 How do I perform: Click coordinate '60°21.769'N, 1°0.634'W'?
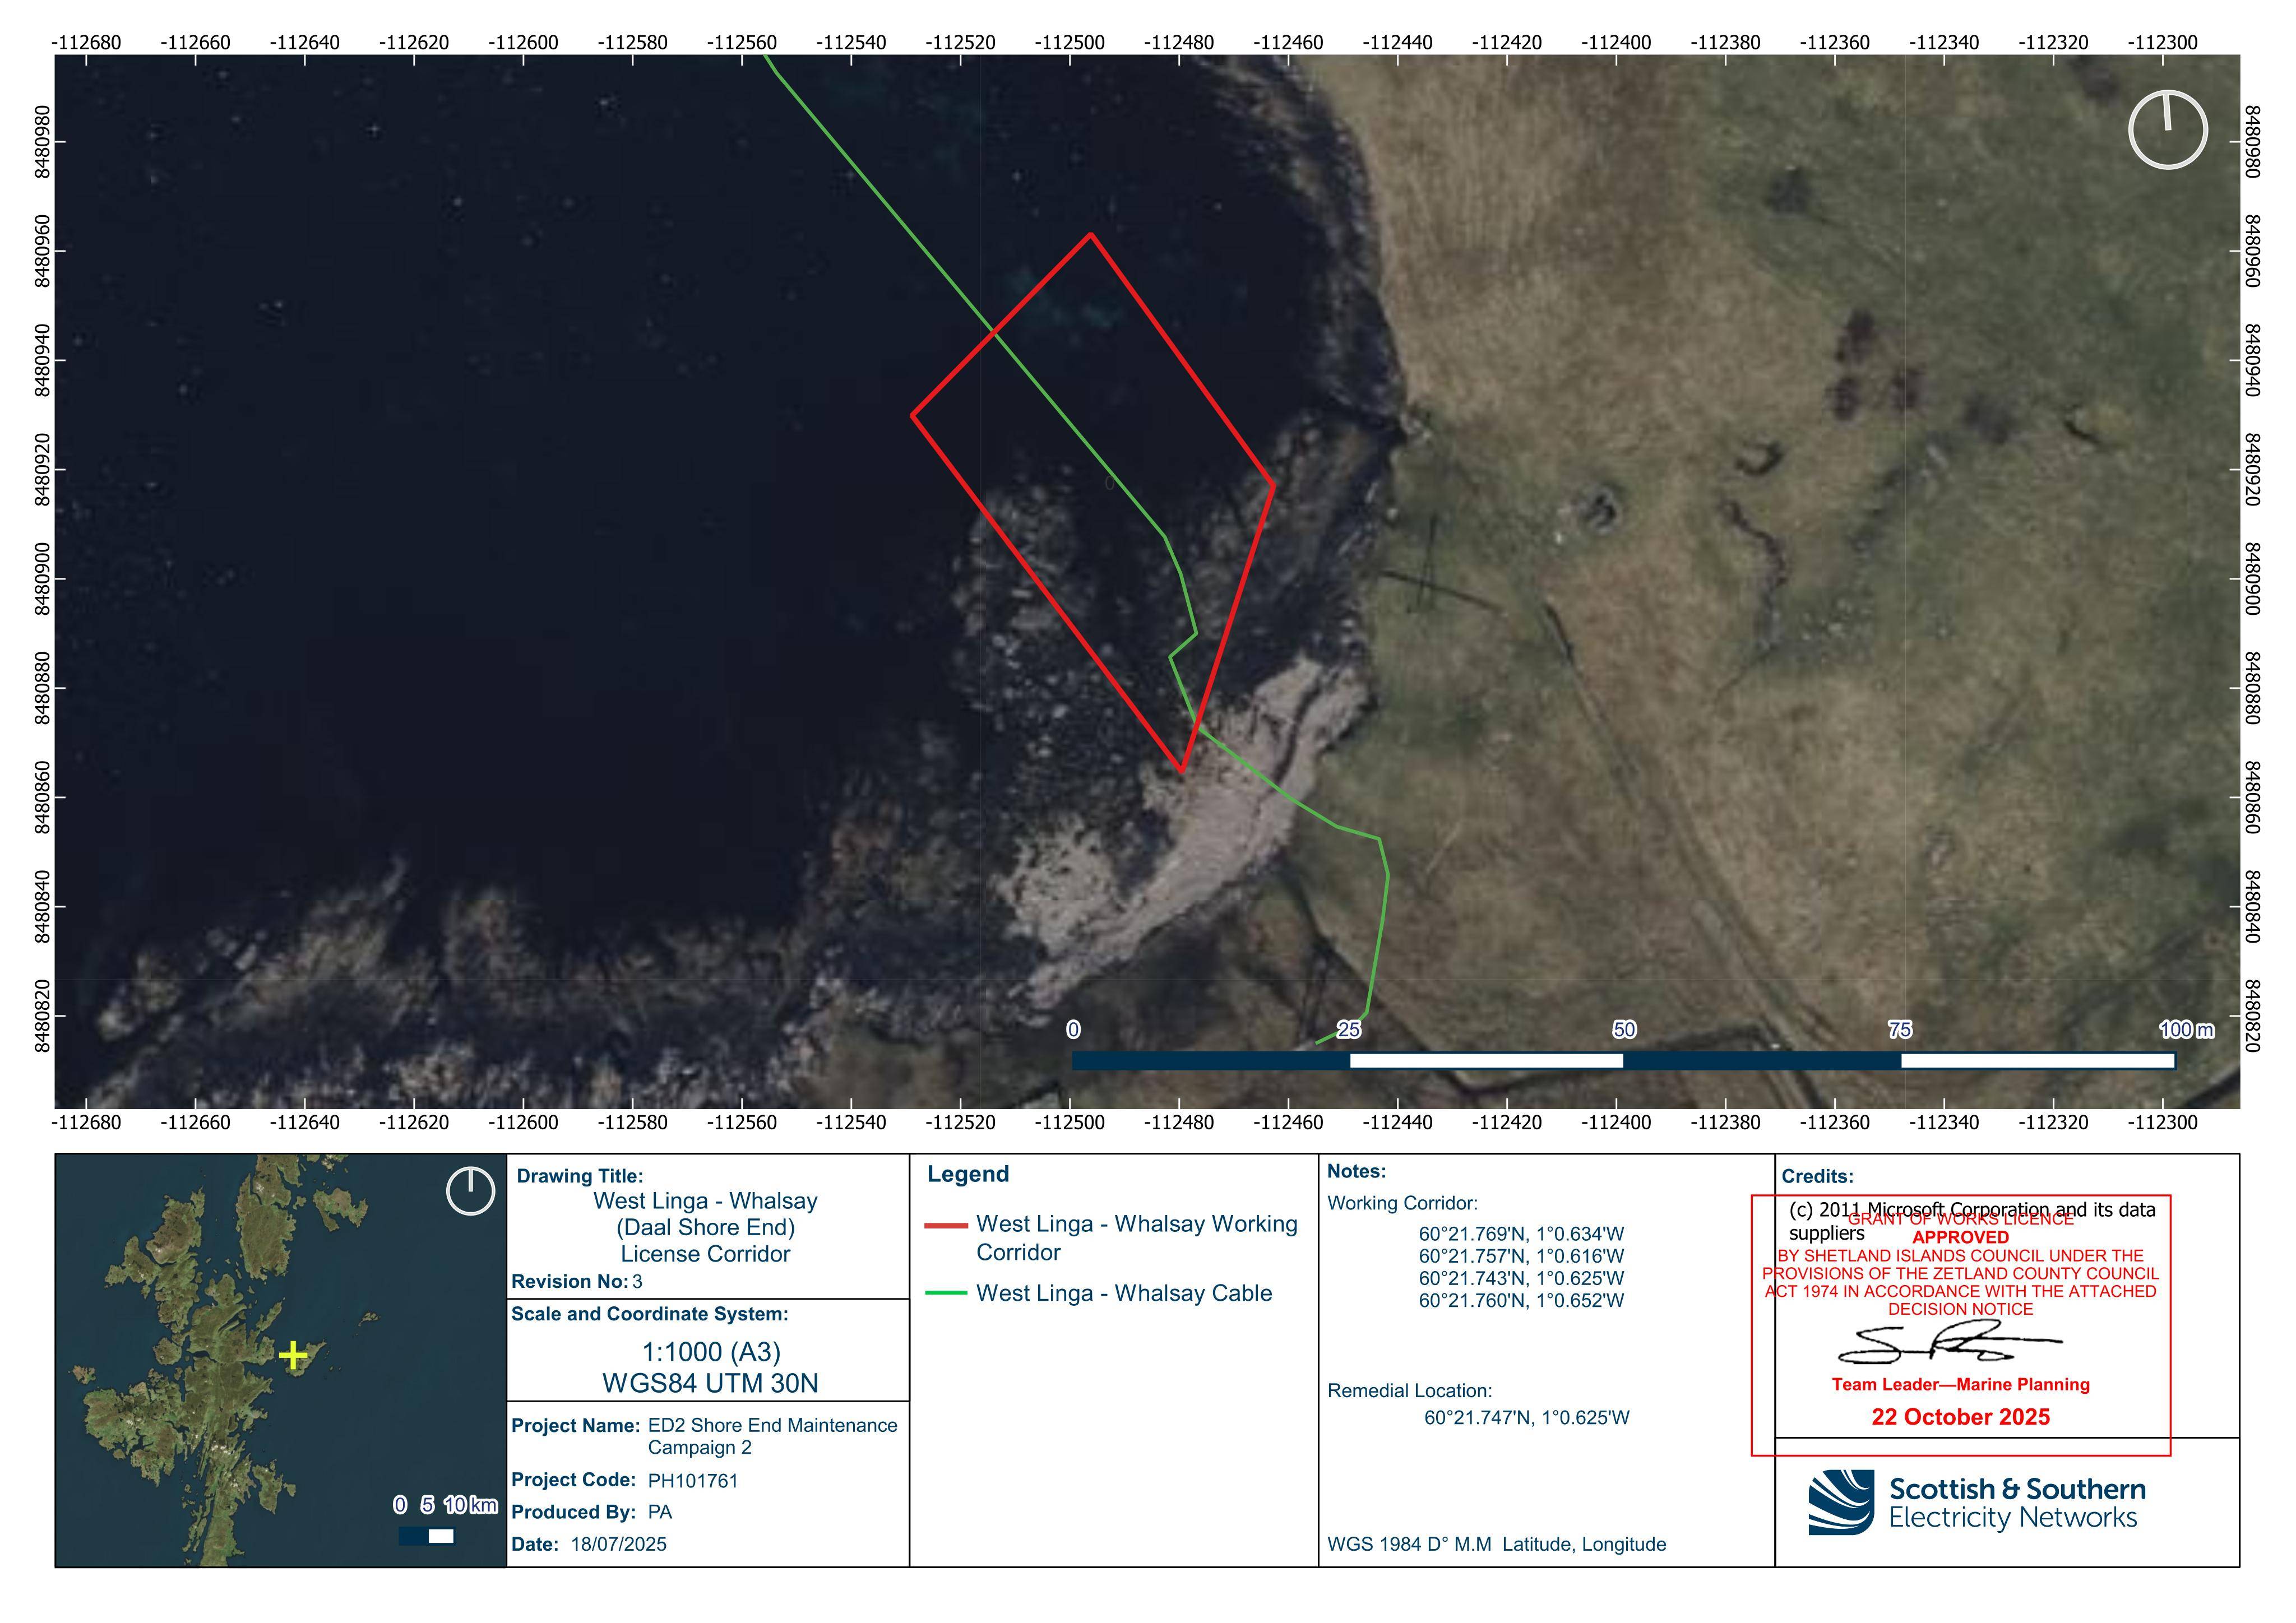coord(1521,1234)
